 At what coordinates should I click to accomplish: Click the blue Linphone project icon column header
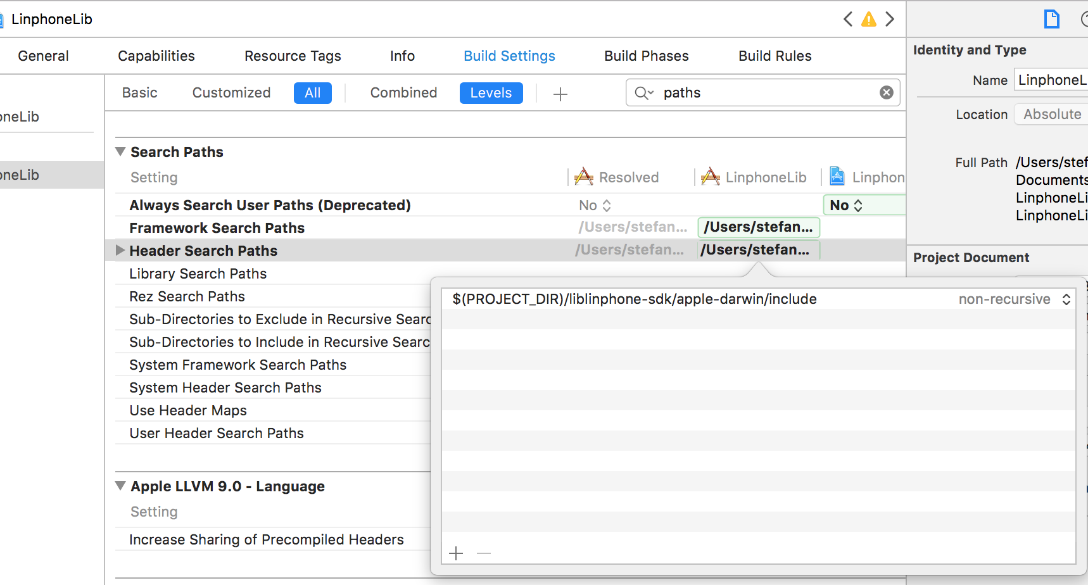coord(837,177)
